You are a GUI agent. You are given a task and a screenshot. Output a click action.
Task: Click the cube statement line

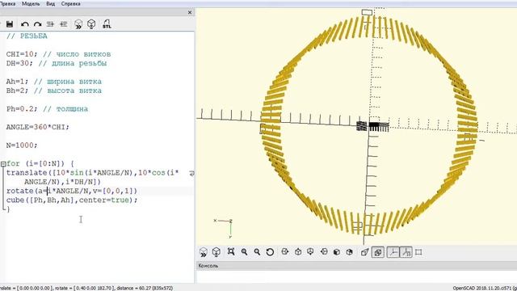tap(72, 200)
